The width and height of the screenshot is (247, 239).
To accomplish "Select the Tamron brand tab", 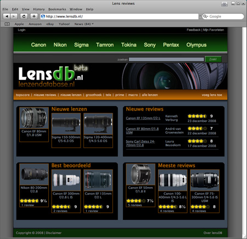I will [105, 45].
